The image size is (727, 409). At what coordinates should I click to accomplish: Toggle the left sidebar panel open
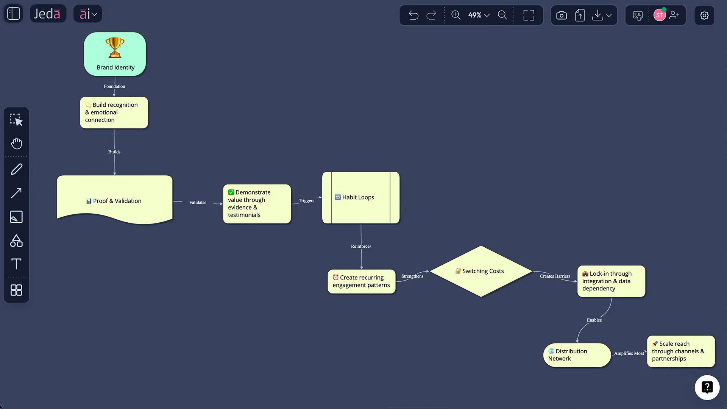13,13
